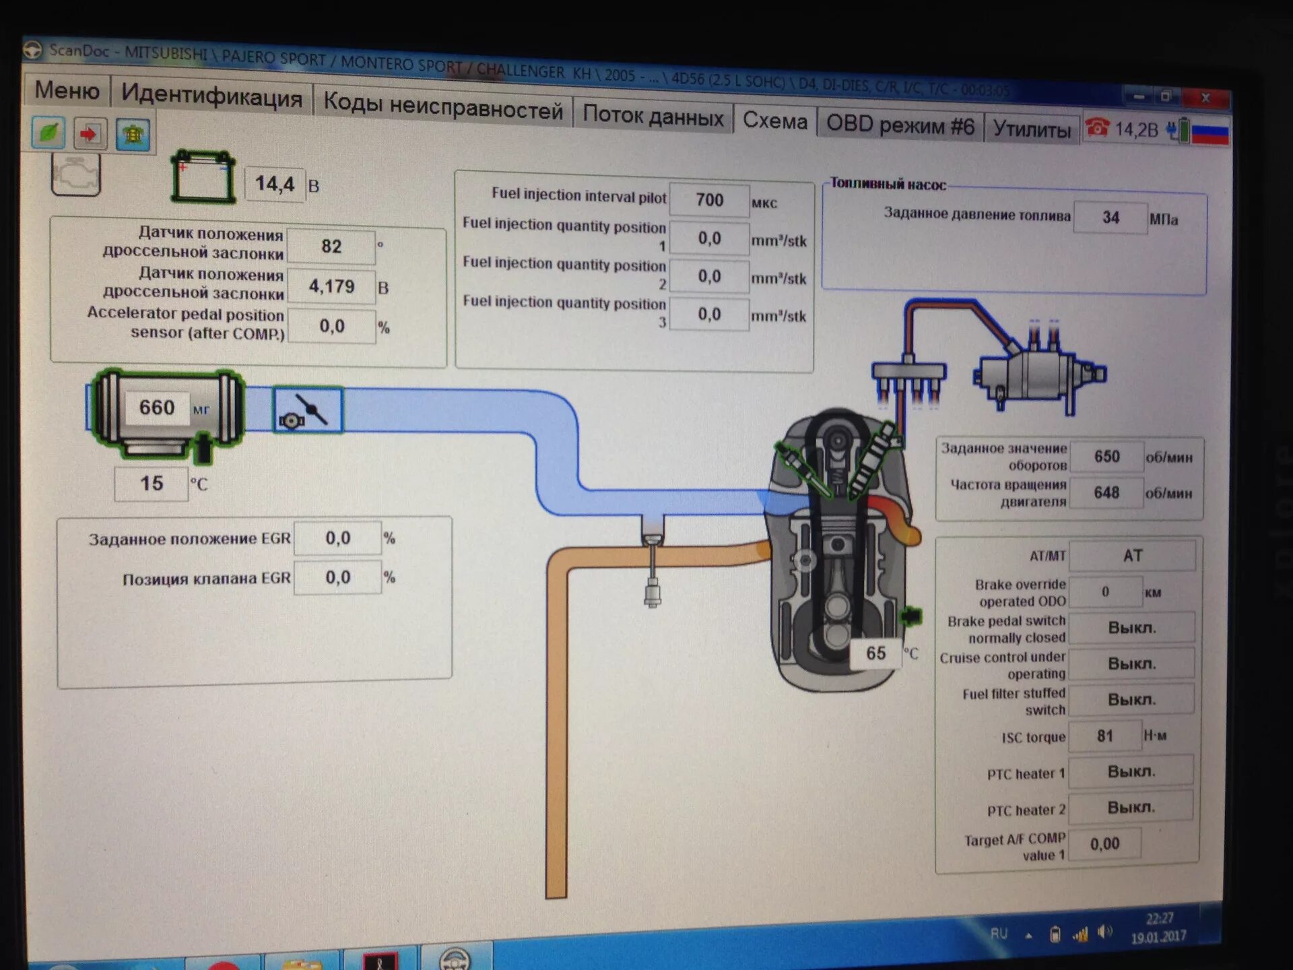Click the green leaf toolbar icon
Screen dimensions: 1293x970
point(48,131)
